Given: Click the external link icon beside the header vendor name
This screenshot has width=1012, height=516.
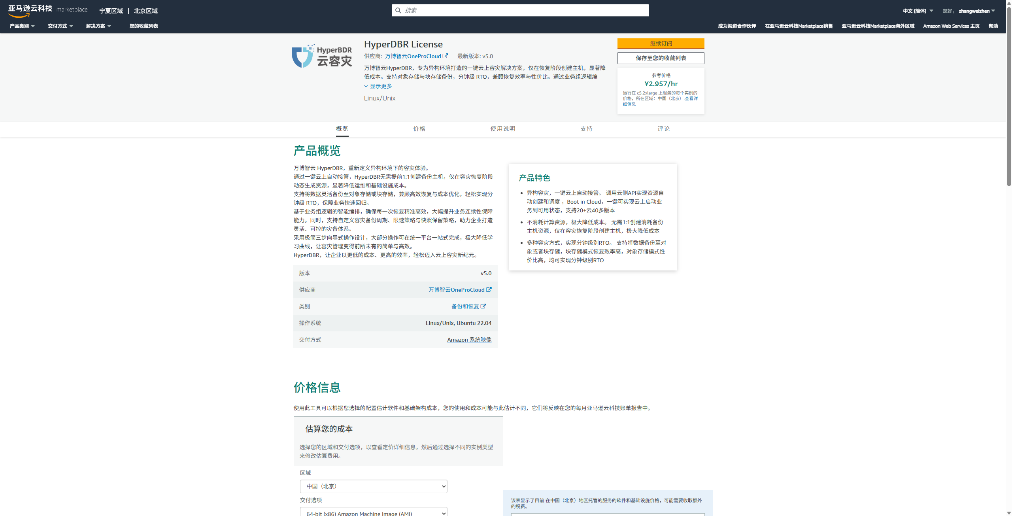Looking at the screenshot, I should click(446, 56).
